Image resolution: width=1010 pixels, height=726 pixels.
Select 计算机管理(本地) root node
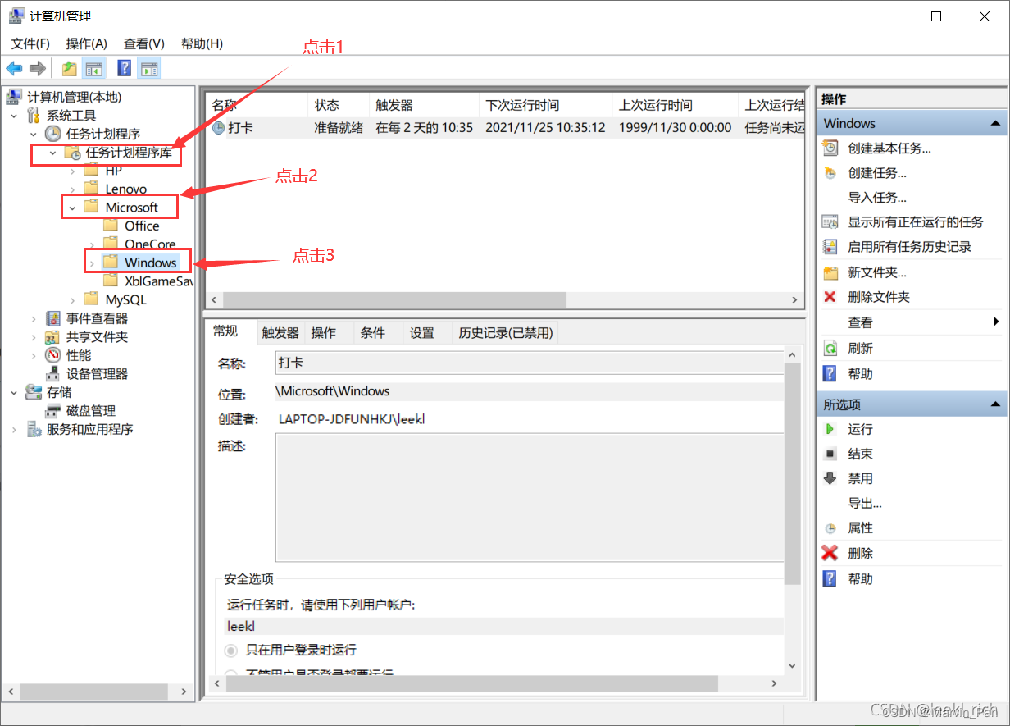click(74, 97)
